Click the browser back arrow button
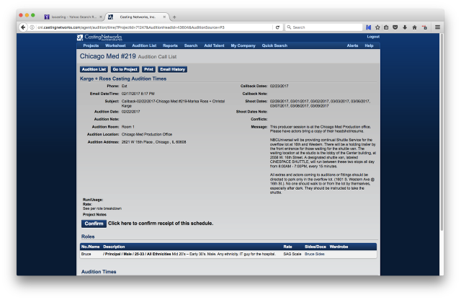Image resolution: width=461 pixels, height=300 pixels. click(x=23, y=27)
